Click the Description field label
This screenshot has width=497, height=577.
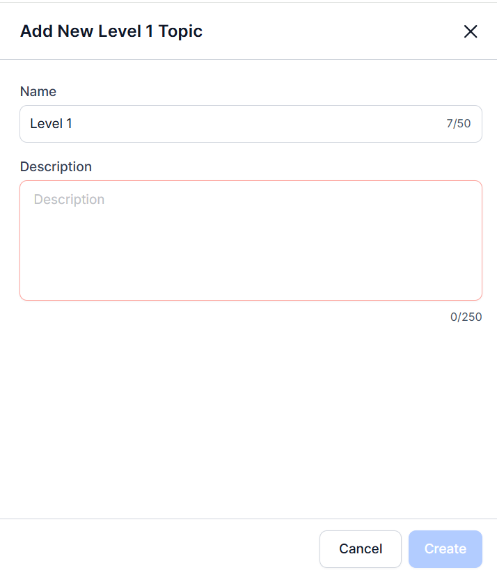pos(56,166)
